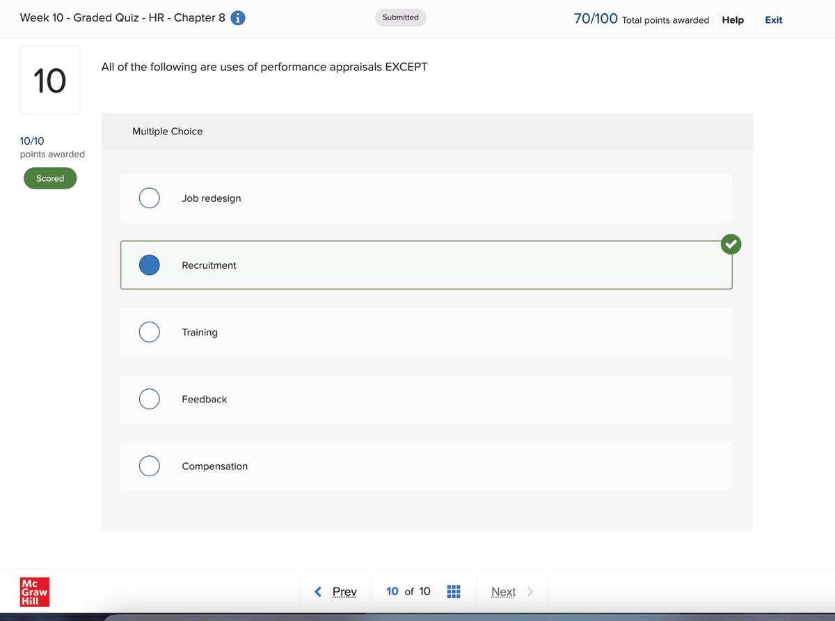Click the green Scored badge
Screen dimensions: 835x621
[50, 178]
